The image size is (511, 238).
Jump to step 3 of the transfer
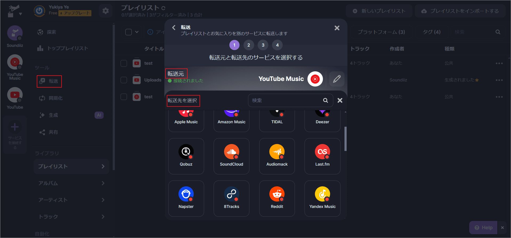263,45
